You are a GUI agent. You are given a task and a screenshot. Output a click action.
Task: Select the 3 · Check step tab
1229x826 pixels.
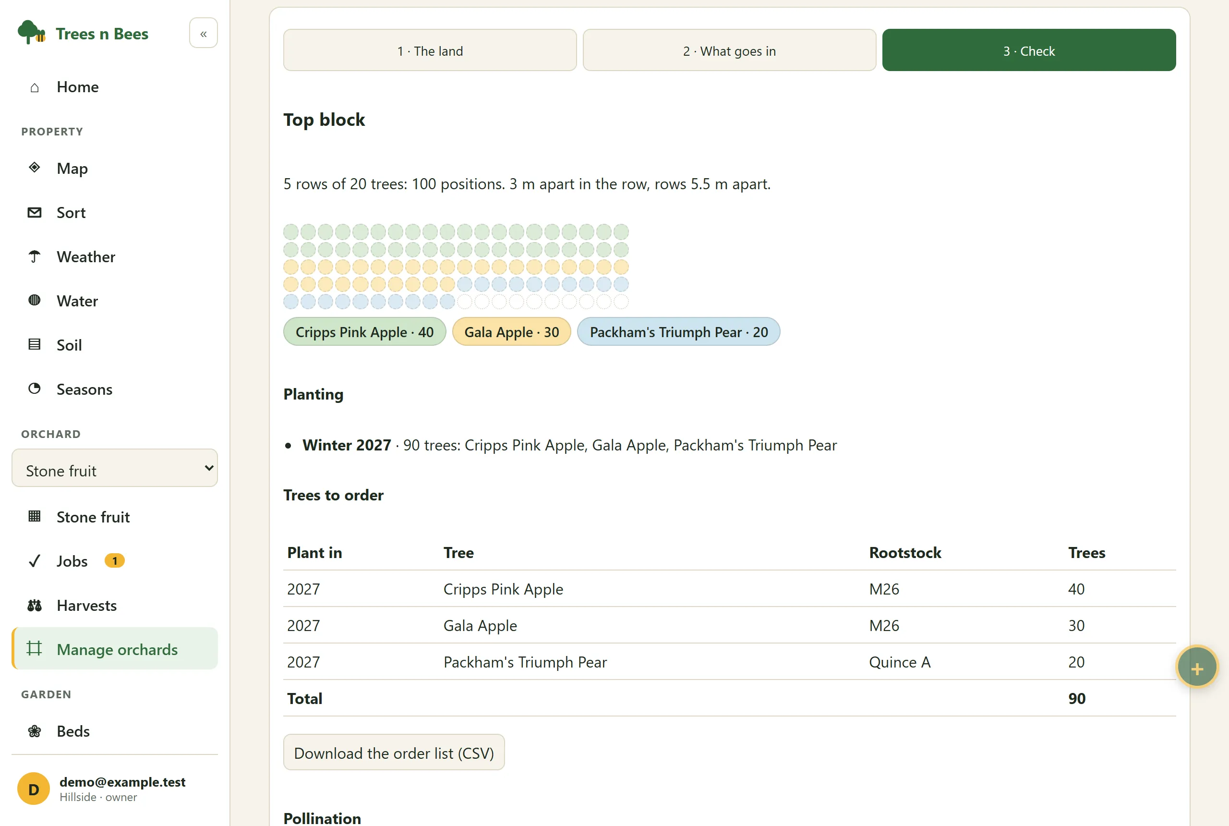tap(1028, 50)
